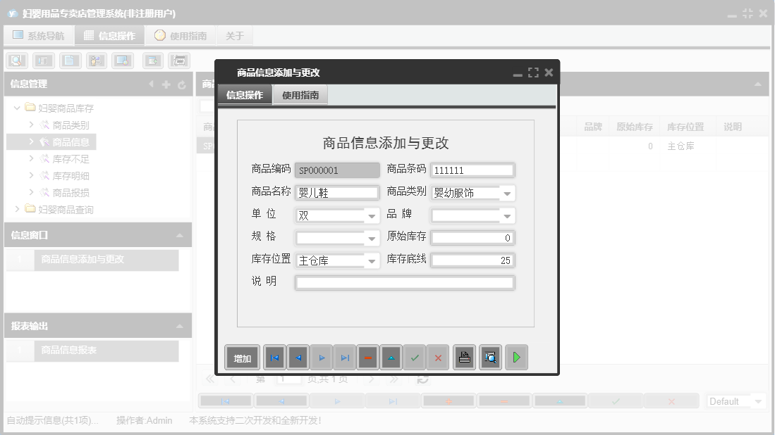Image resolution: width=775 pixels, height=435 pixels.
Task: Click the 商品名称 text field
Action: 337,193
